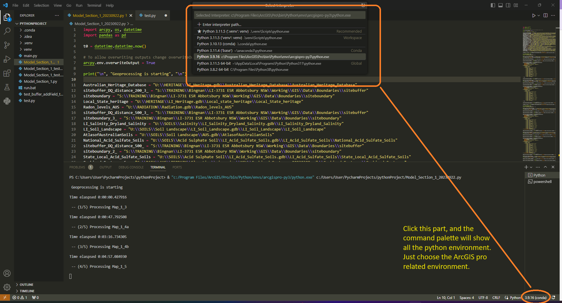The image size is (562, 303).
Task: Open the Help menu
Action: click(110, 5)
